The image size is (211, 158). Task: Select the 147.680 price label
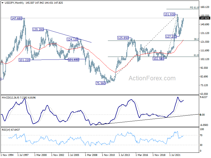point(16,18)
